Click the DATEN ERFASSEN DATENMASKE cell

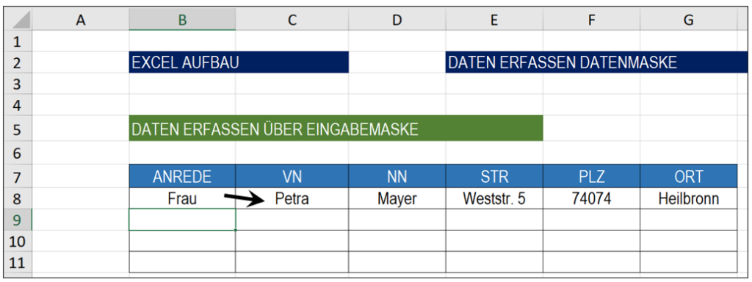tap(596, 62)
